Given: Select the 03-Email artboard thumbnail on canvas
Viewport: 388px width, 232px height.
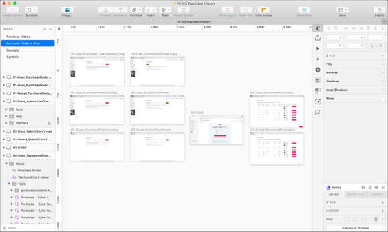Looking at the screenshot, I should (x=217, y=130).
